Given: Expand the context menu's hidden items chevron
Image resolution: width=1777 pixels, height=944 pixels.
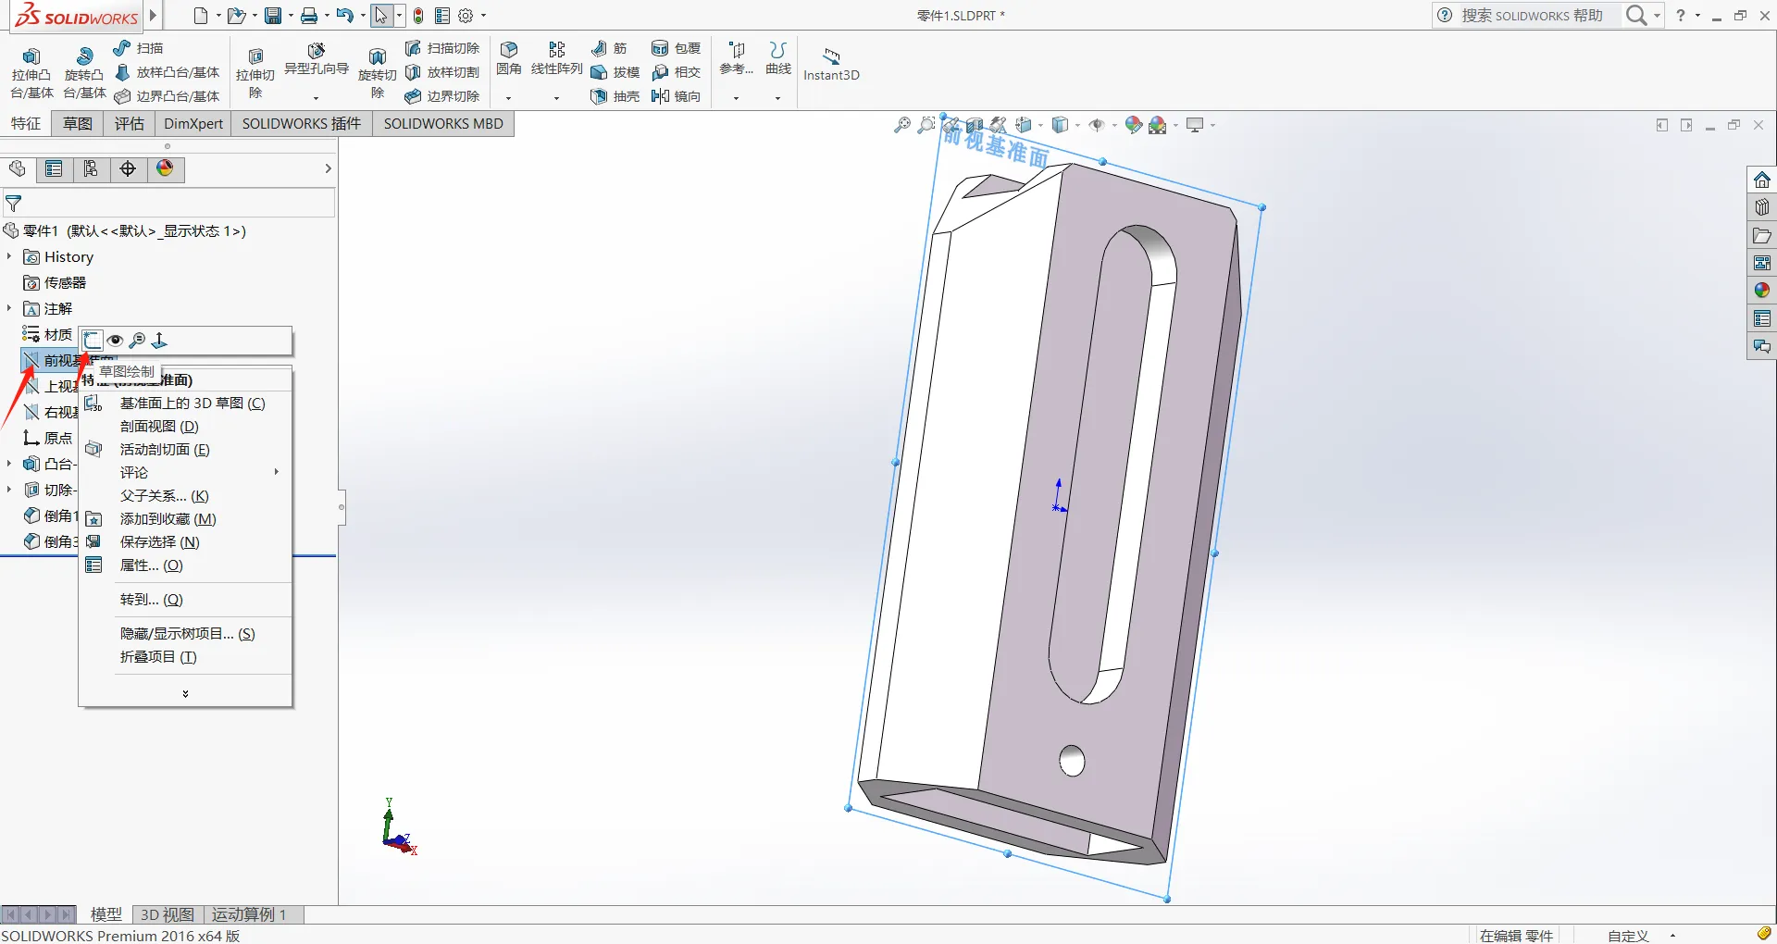Looking at the screenshot, I should 185,693.
